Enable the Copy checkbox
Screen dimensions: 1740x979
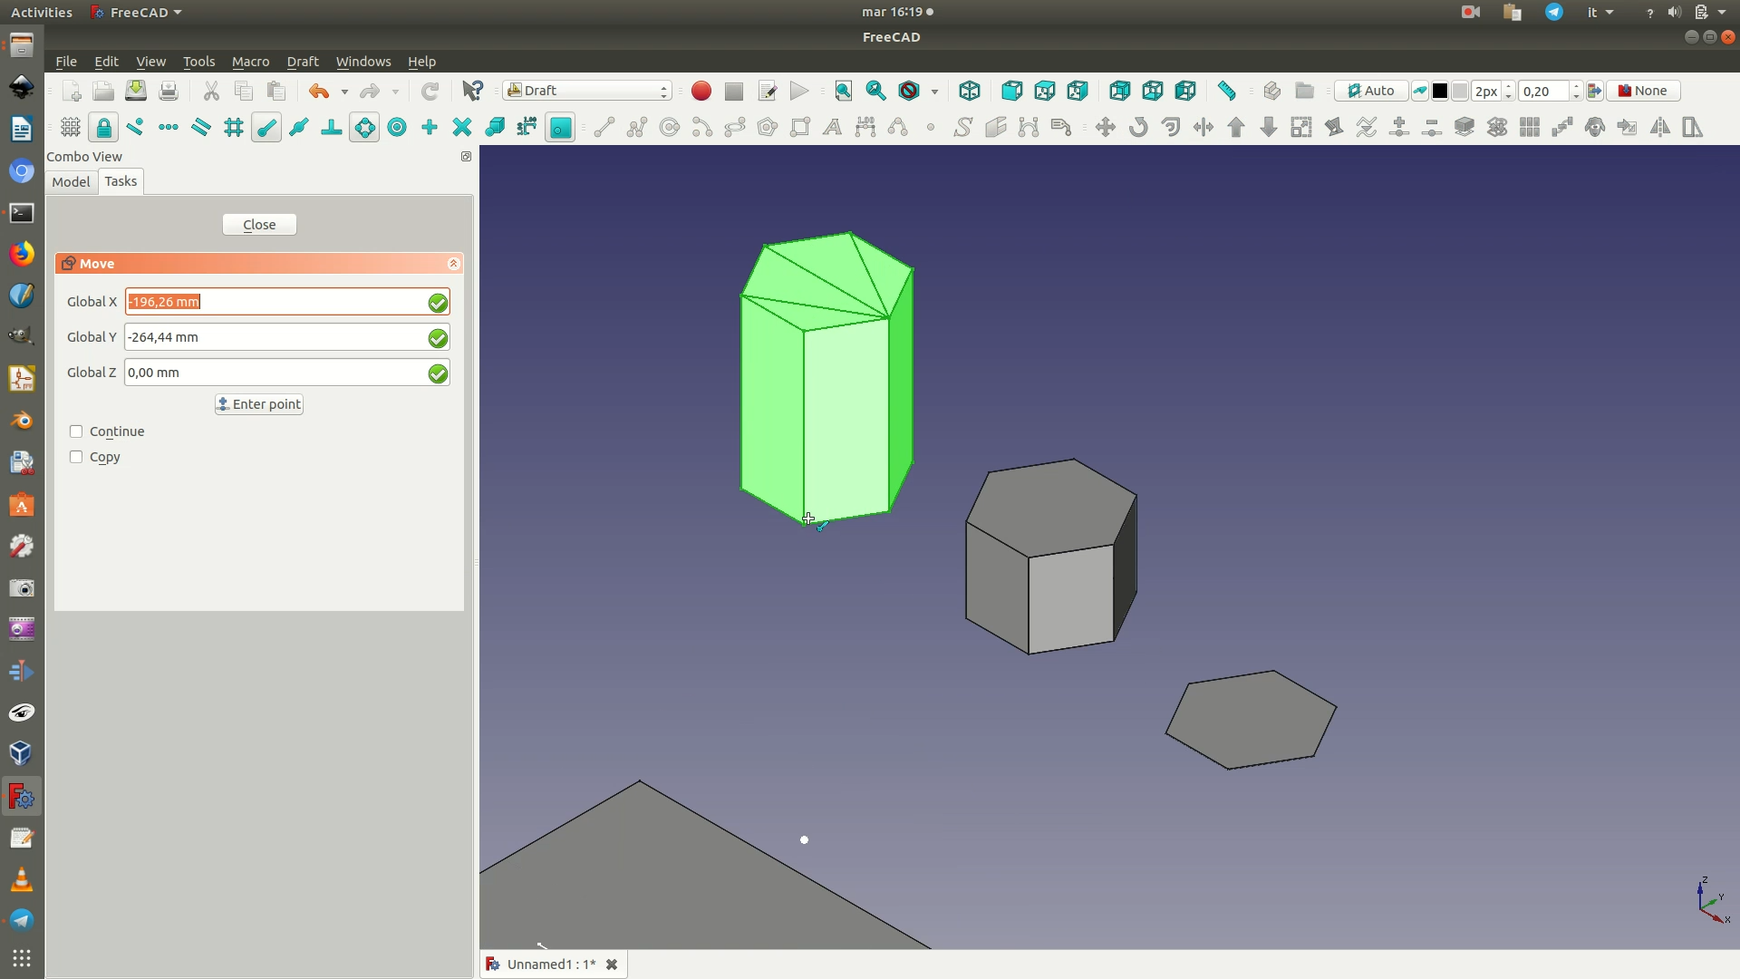click(76, 457)
